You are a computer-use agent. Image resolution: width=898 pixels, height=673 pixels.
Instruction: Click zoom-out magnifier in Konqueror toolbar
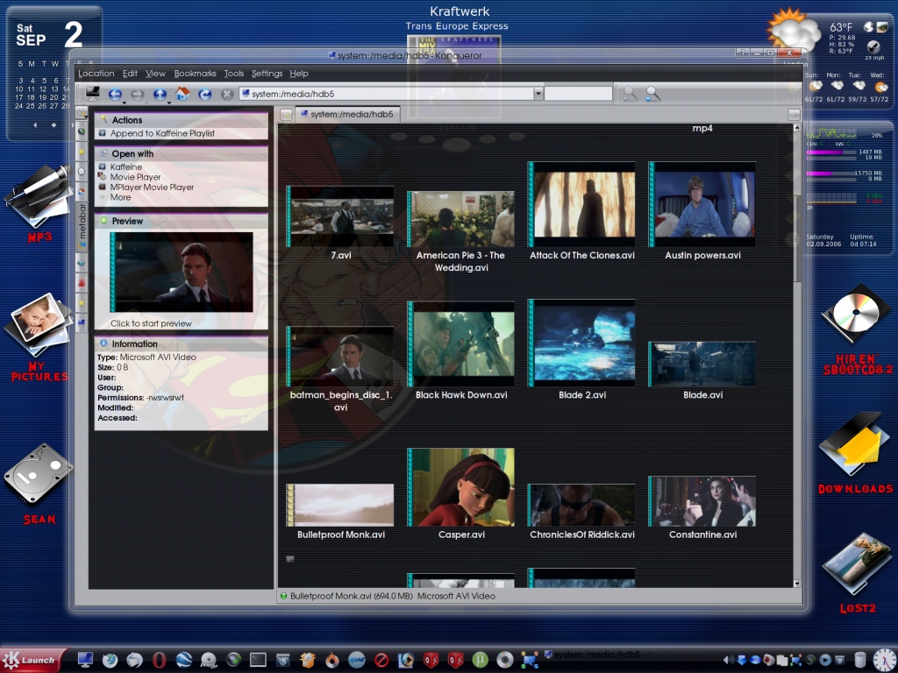652,94
